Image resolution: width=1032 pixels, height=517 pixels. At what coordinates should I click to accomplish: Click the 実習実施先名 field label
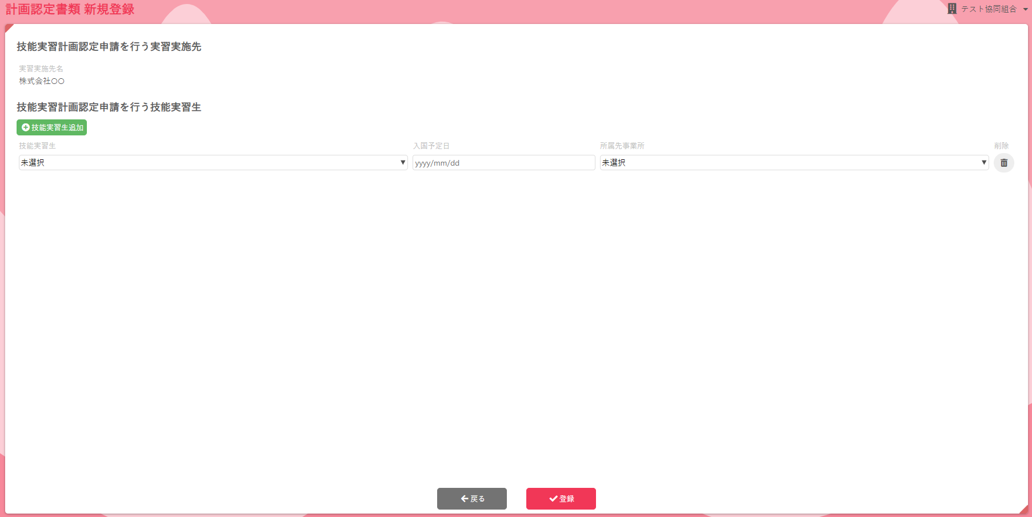[x=41, y=69]
